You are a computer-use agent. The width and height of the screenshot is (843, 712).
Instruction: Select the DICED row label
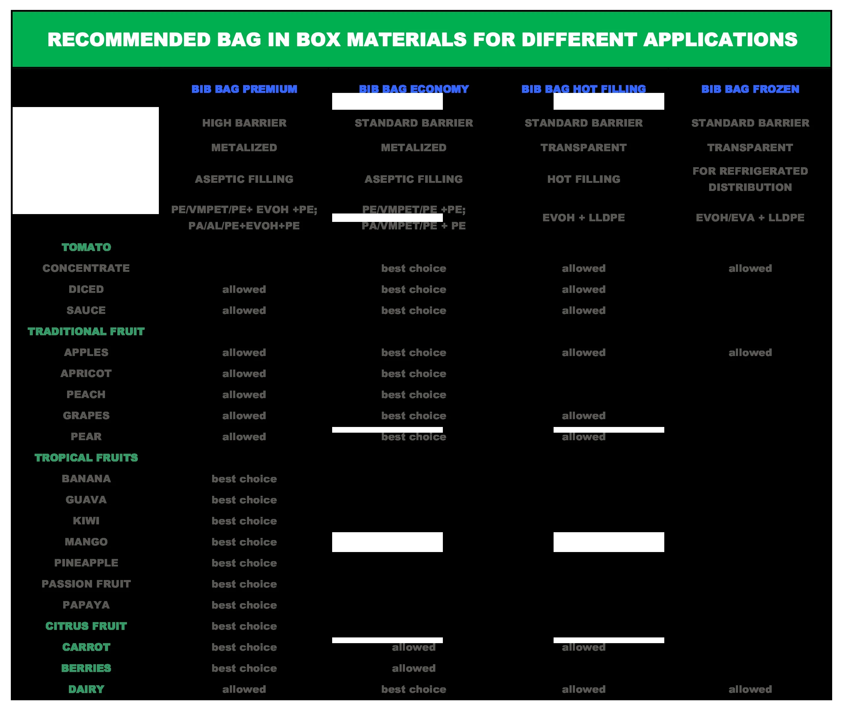[86, 289]
